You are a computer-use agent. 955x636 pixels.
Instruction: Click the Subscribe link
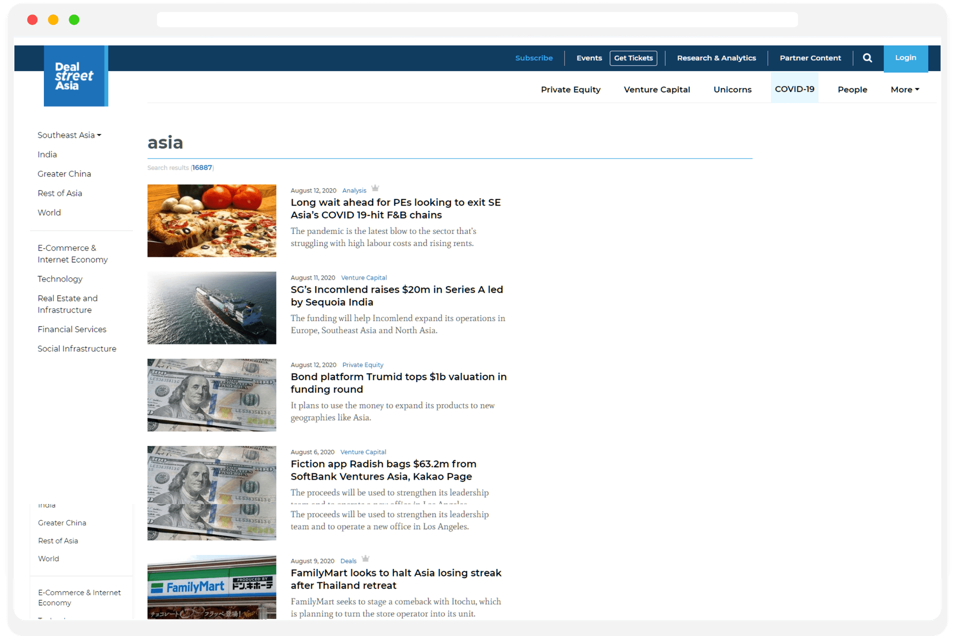534,58
